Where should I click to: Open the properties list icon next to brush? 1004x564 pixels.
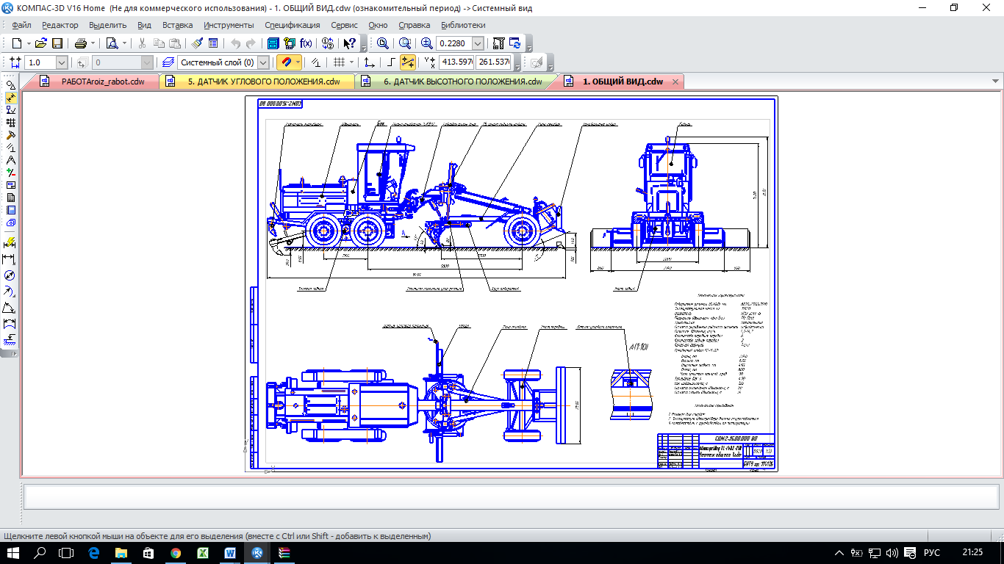click(x=213, y=43)
